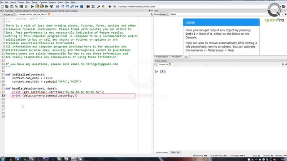Screen dimensions: 287x161
Task: Click Run cell and advance icon
Action: 42,7
